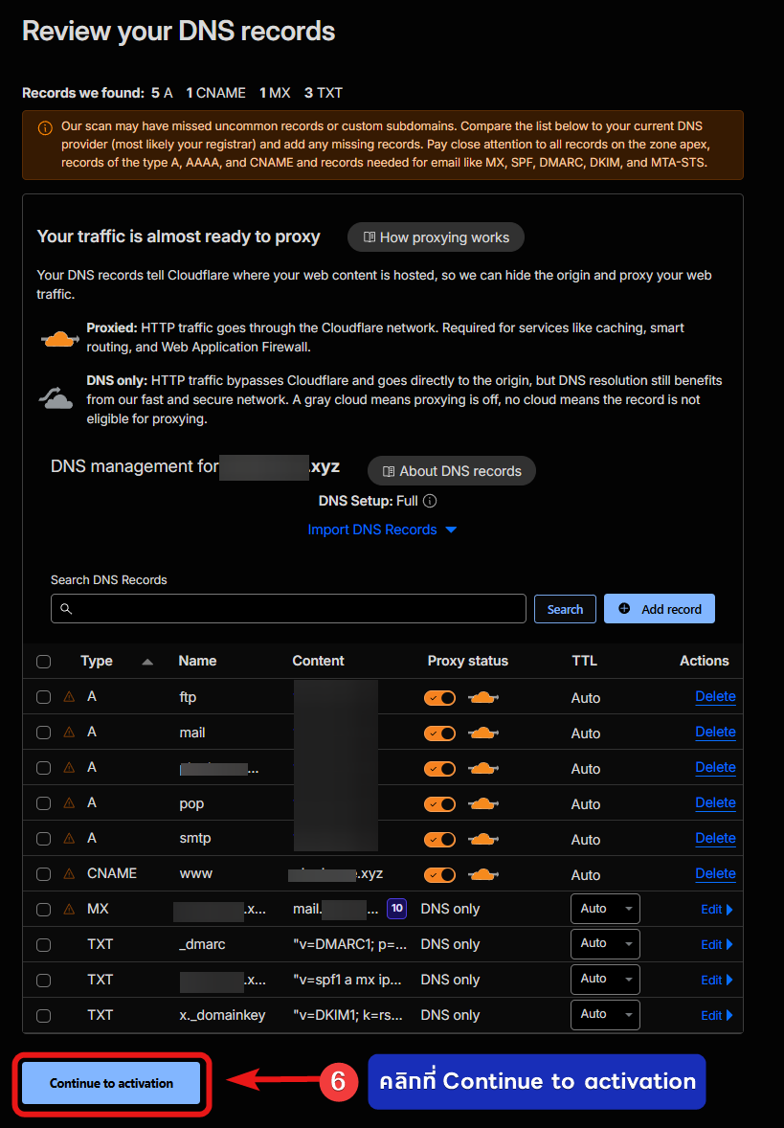The height and width of the screenshot is (1128, 784).
Task: Expand Edit for spf1 TXT record
Action: pyautogui.click(x=716, y=980)
